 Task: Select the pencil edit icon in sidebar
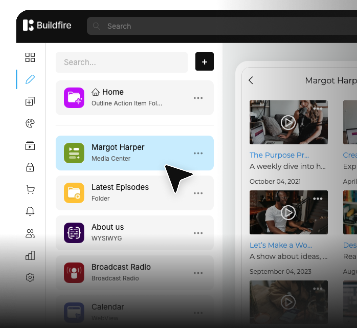pyautogui.click(x=30, y=79)
